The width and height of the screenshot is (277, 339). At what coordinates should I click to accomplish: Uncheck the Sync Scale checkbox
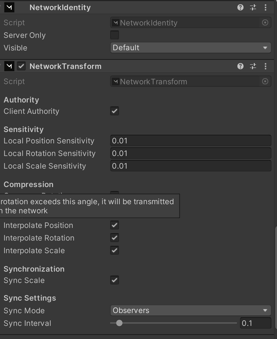click(114, 280)
